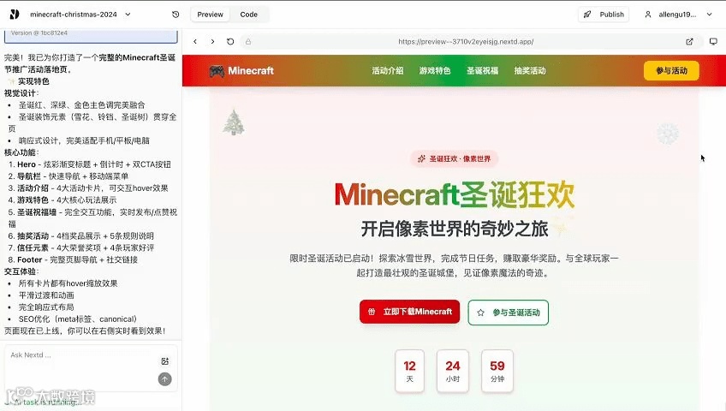Click the Minecraft gamepad logo
The width and height of the screenshot is (726, 411).
217,71
